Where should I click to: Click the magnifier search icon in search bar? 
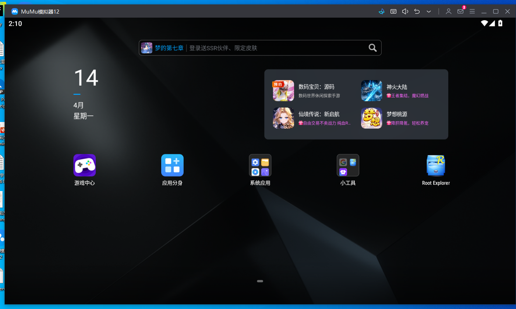(x=372, y=48)
